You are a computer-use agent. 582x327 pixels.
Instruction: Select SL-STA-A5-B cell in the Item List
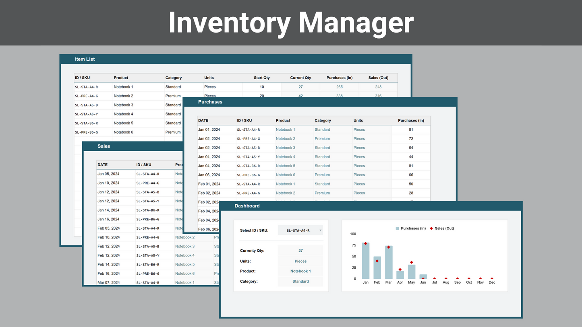tap(86, 105)
